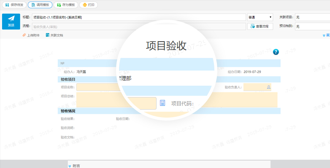Open the 普通 priority dropdown
The image size is (330, 168).
click(x=260, y=17)
